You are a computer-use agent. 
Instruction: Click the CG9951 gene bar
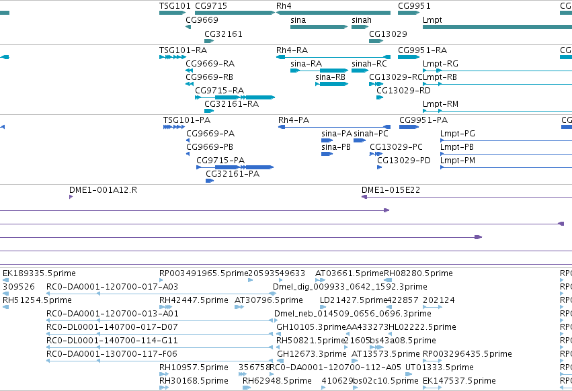[x=409, y=13]
